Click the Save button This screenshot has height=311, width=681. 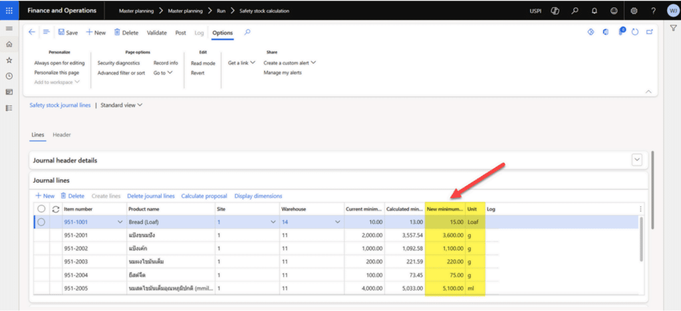[68, 33]
